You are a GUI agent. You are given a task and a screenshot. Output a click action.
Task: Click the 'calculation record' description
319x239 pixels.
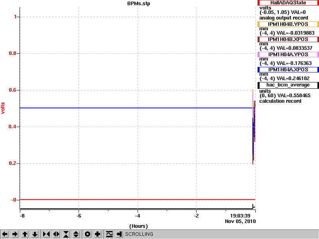(x=280, y=101)
